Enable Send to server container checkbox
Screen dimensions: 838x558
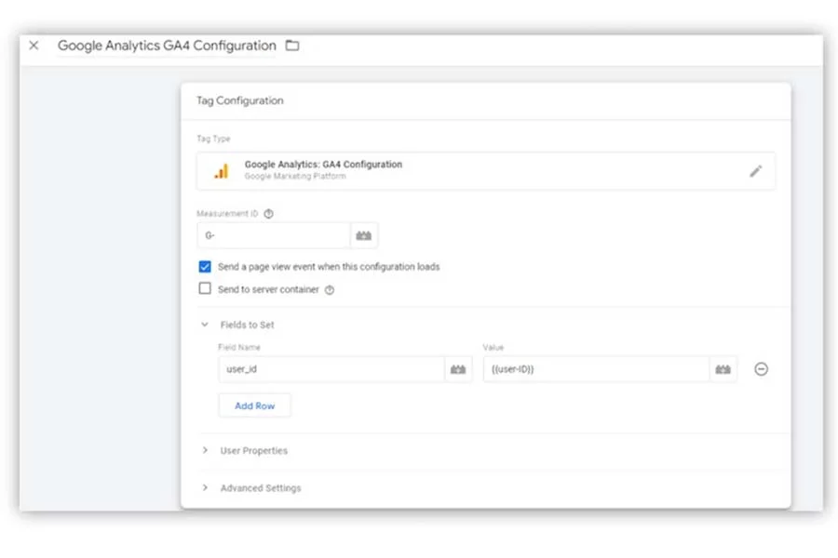point(205,289)
